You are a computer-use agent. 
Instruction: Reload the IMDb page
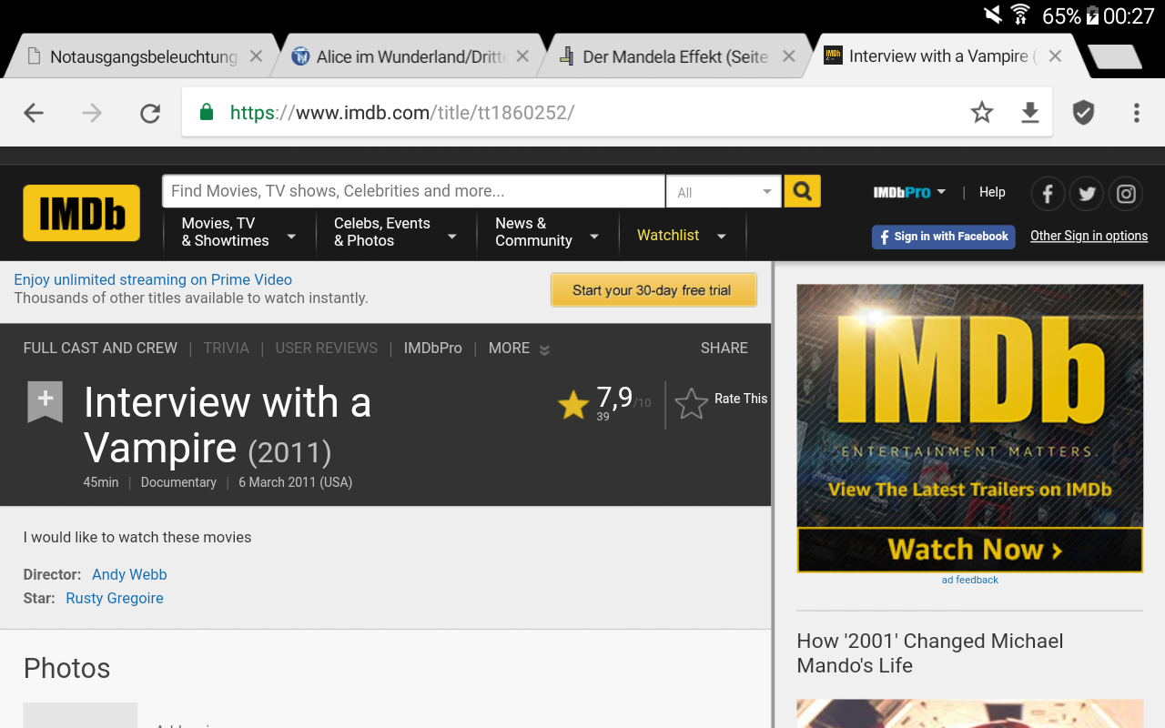(x=150, y=113)
